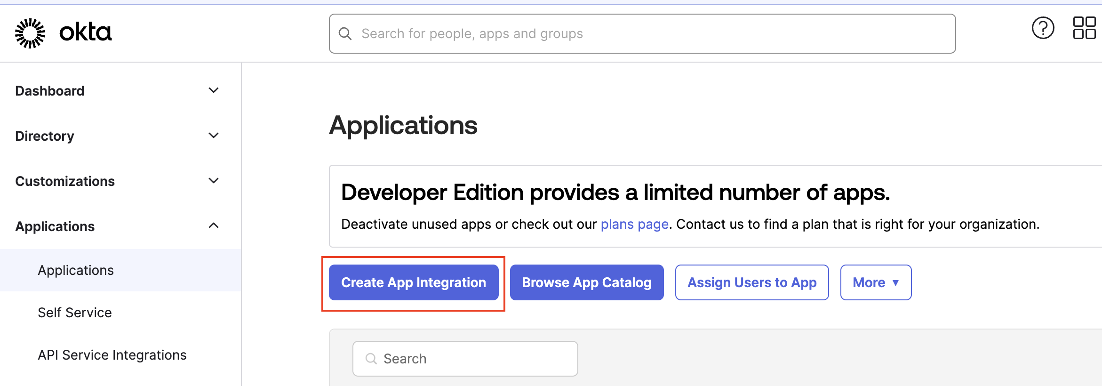Image resolution: width=1102 pixels, height=386 pixels.
Task: Go to API Service Integrations
Action: coord(112,355)
